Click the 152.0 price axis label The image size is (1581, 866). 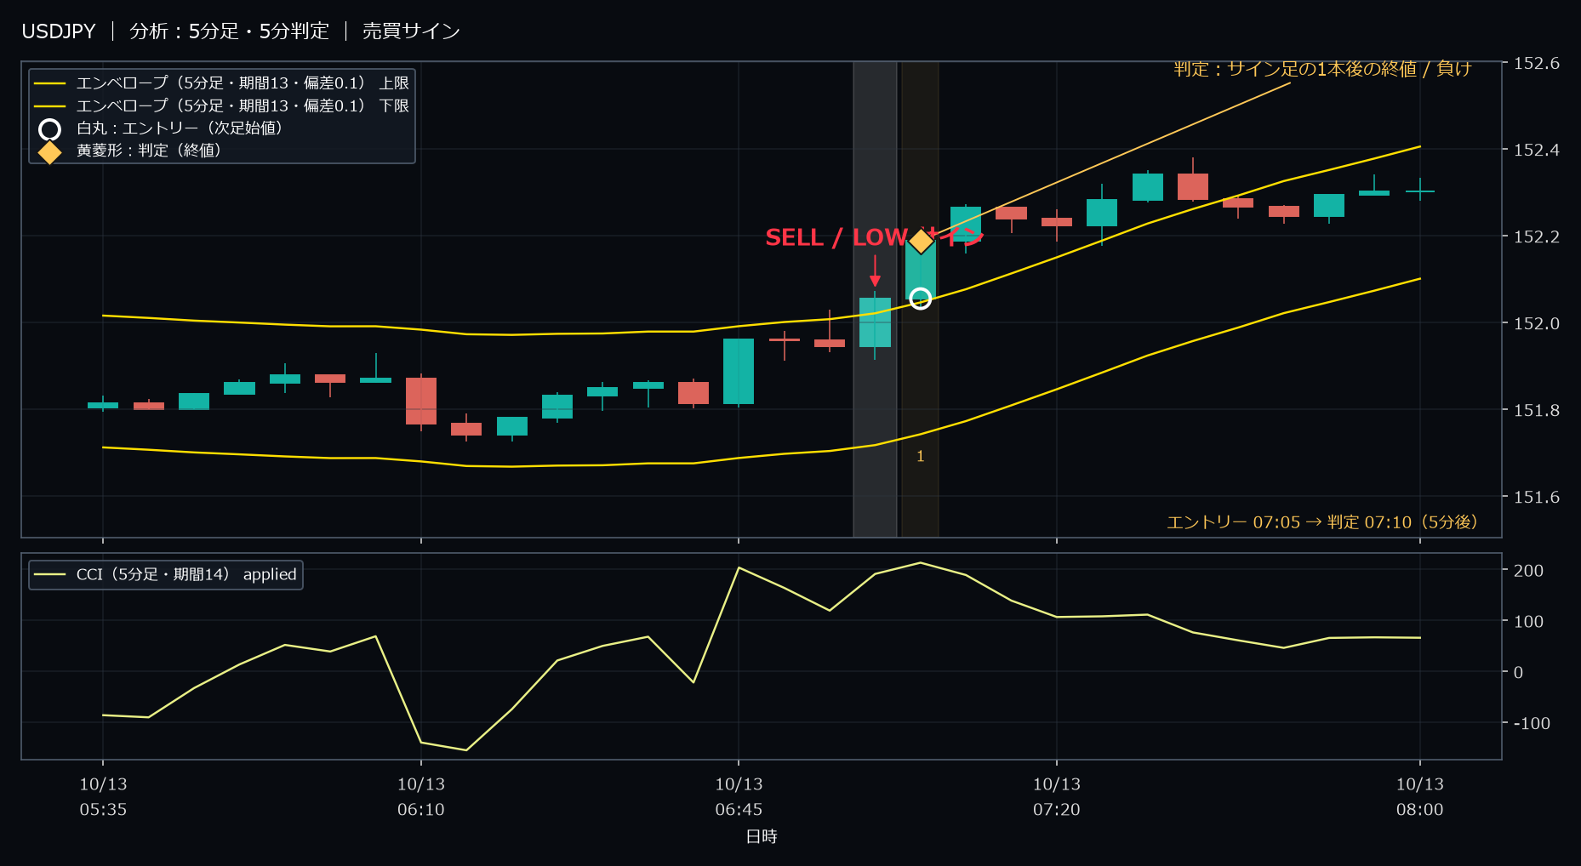(x=1537, y=324)
